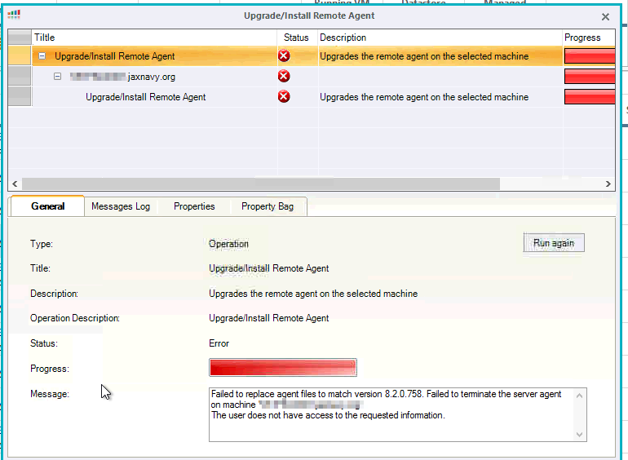This screenshot has height=460, width=628.
Task: Click the Progress column header
Action: [x=589, y=38]
